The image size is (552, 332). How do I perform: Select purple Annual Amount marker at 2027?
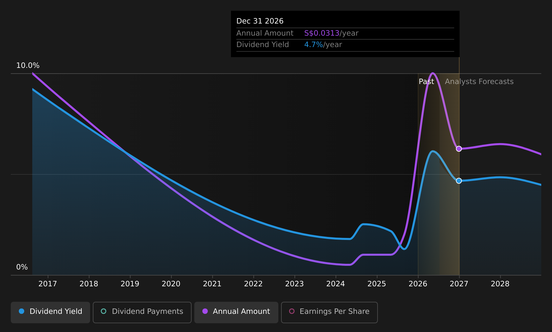click(x=459, y=149)
